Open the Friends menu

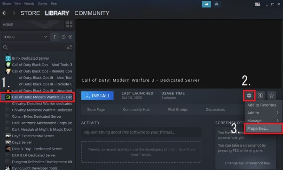tap(29, 4)
